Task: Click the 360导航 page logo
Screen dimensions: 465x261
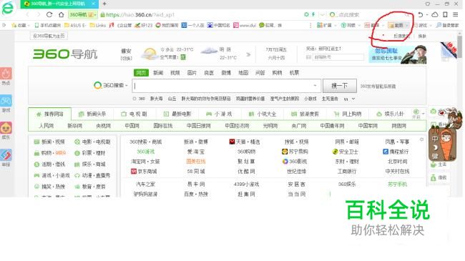Action: point(65,54)
